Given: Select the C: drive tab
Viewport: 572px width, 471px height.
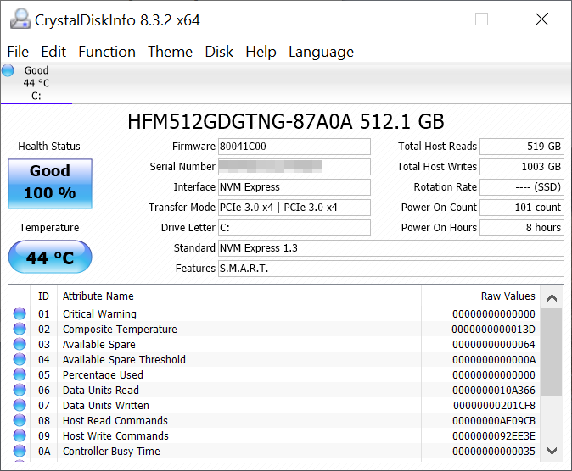Looking at the screenshot, I should pyautogui.click(x=36, y=83).
